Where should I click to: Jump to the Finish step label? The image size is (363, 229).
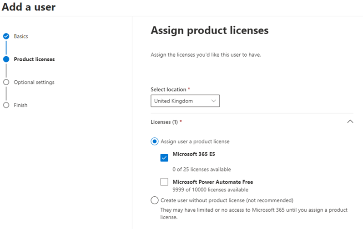point(20,105)
